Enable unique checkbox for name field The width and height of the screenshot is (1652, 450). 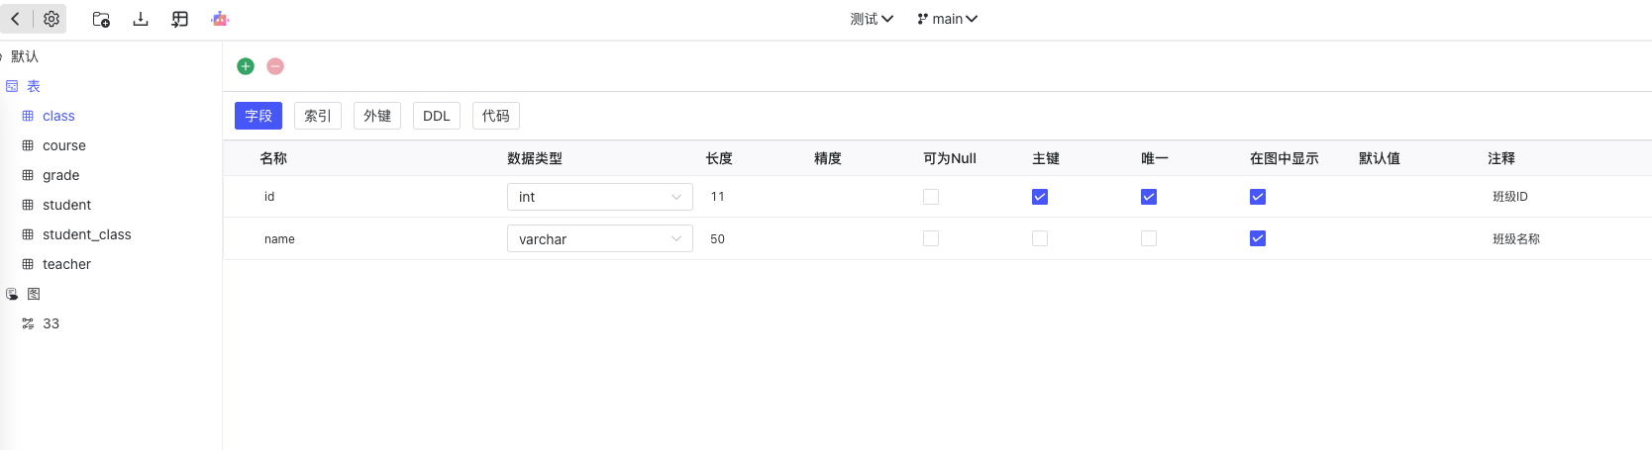click(x=1149, y=238)
